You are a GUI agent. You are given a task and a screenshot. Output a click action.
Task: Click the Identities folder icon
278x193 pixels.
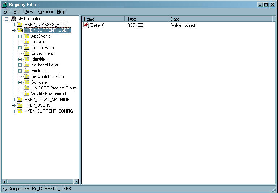point(27,59)
